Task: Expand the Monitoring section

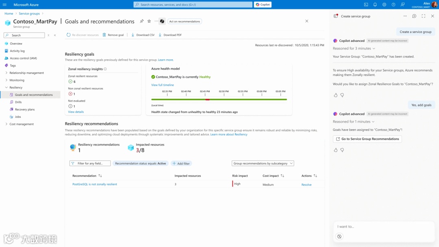Action: (x=7, y=80)
